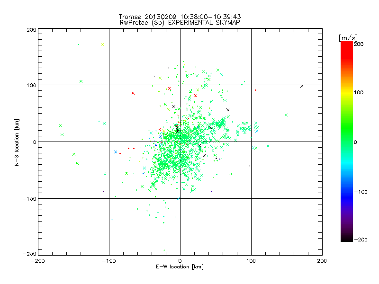Screen dimensions: 379x284
Task: Click the 'E-W location [km]' axis label
Action: [x=180, y=267]
